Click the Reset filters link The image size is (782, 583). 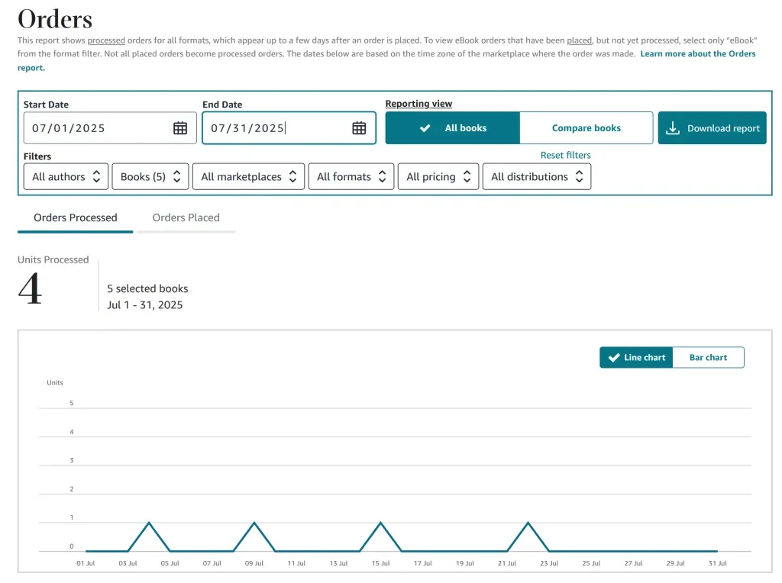pos(566,155)
